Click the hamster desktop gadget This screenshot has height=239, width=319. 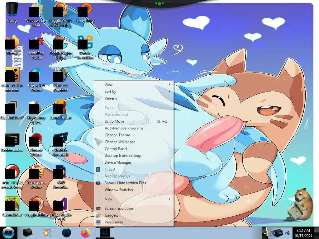[300, 204]
